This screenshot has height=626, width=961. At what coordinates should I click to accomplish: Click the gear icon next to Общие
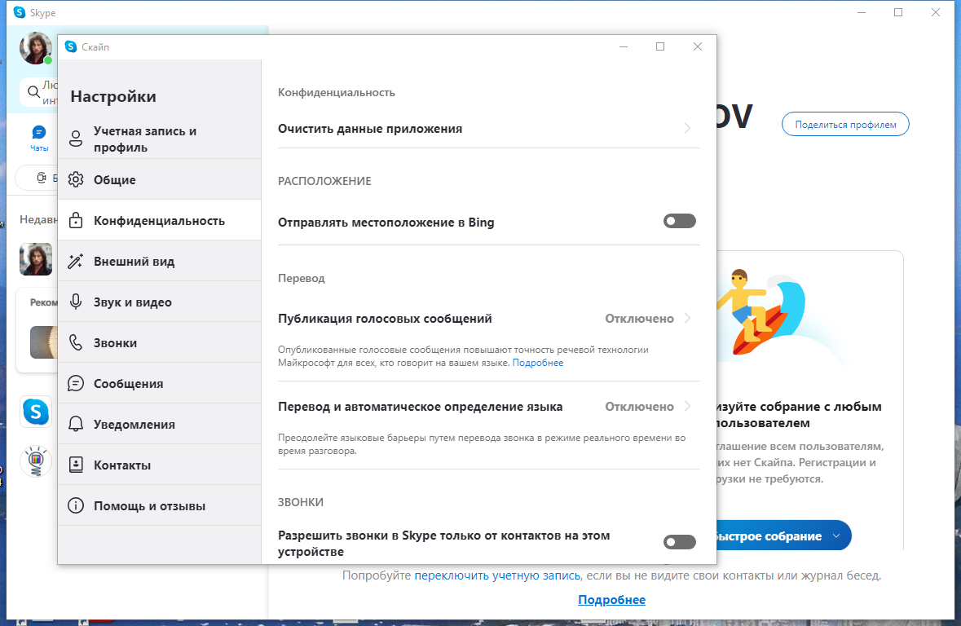coord(76,180)
